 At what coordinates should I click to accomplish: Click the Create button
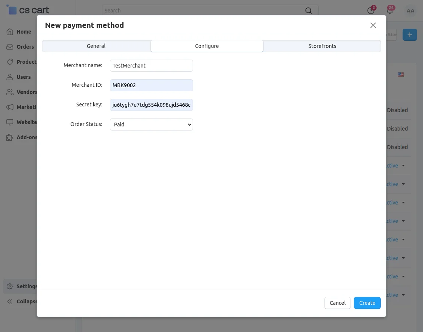pyautogui.click(x=367, y=303)
